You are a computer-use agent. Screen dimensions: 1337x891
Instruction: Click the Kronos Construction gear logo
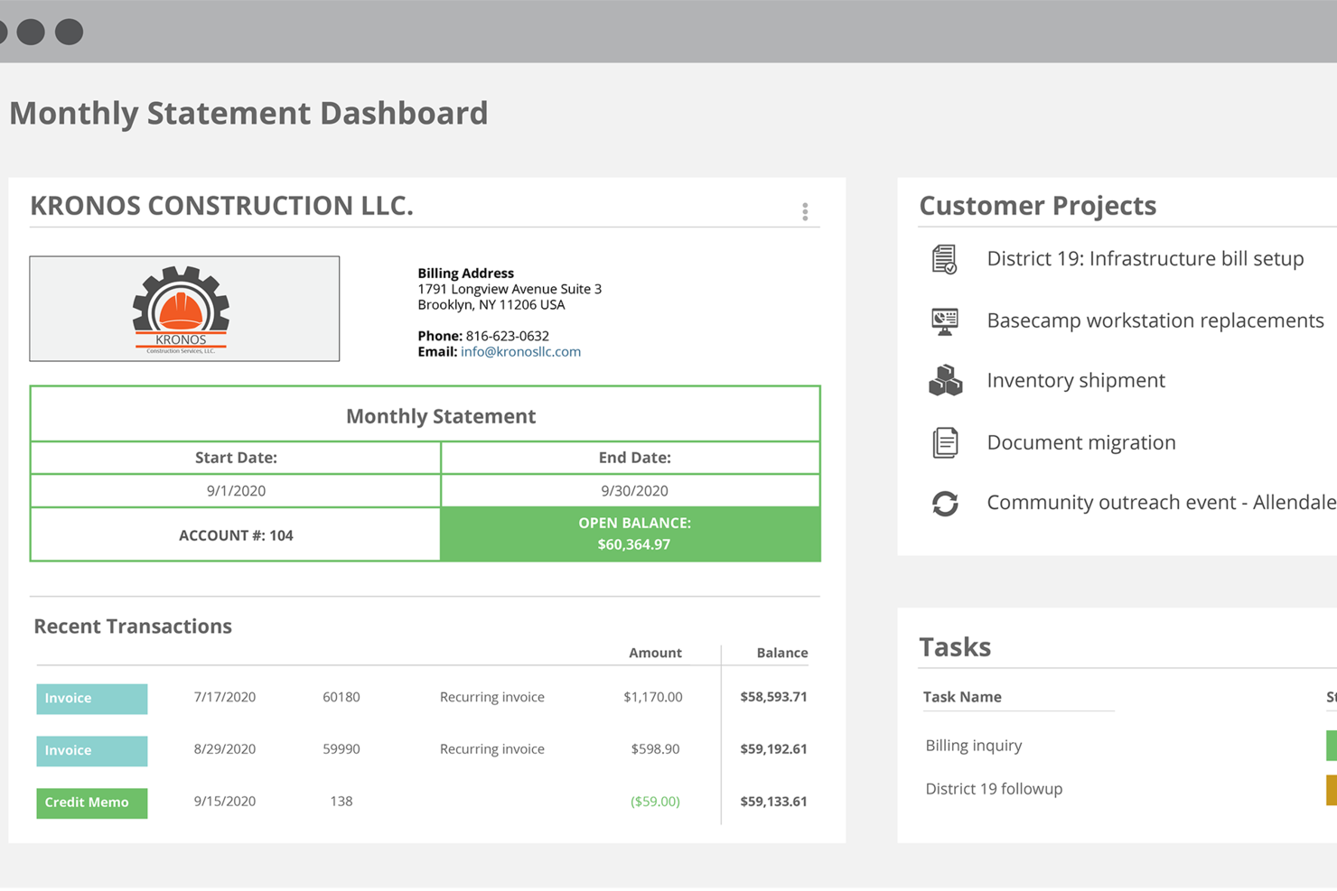tap(183, 307)
